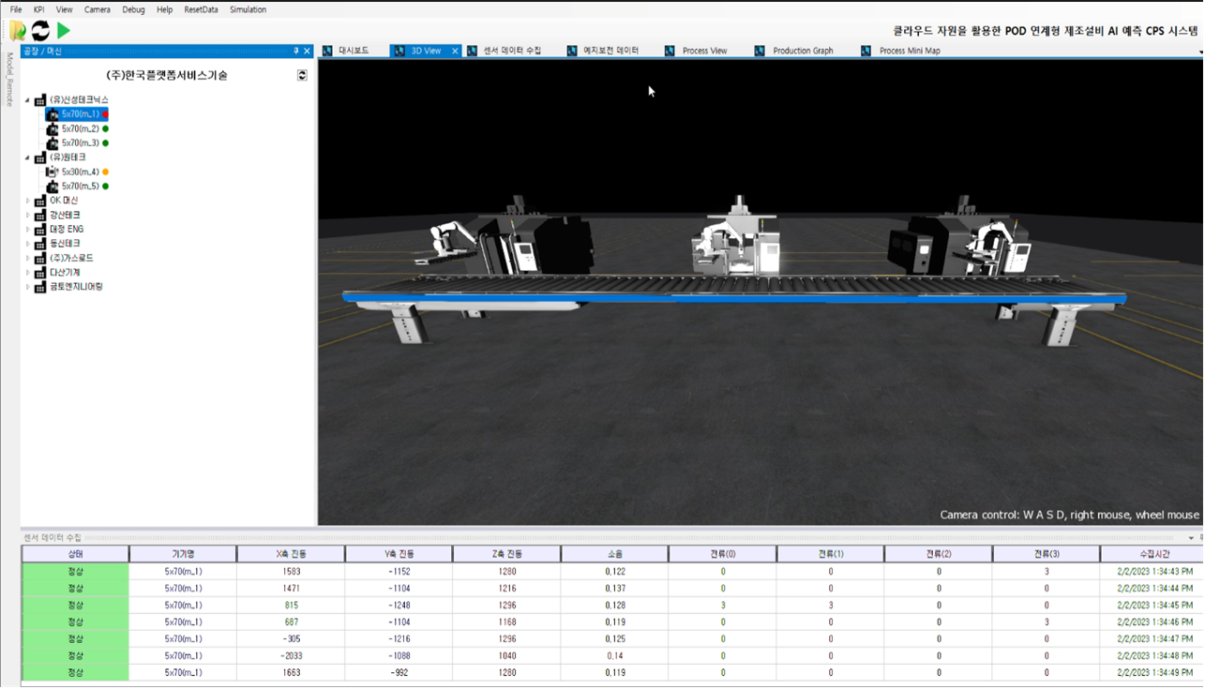The height and width of the screenshot is (689, 1205).
Task: Pin the 공장 / 머신 panel
Action: pyautogui.click(x=296, y=52)
